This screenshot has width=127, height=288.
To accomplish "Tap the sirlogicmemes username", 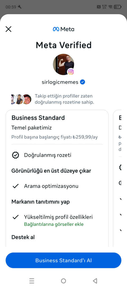I will coord(60,82).
